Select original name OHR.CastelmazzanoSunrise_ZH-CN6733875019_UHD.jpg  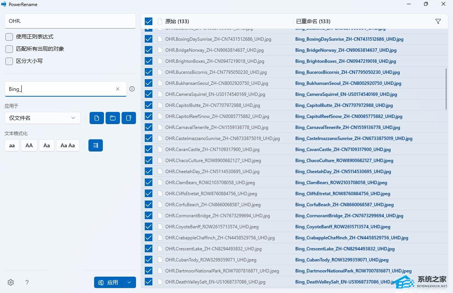click(222, 138)
